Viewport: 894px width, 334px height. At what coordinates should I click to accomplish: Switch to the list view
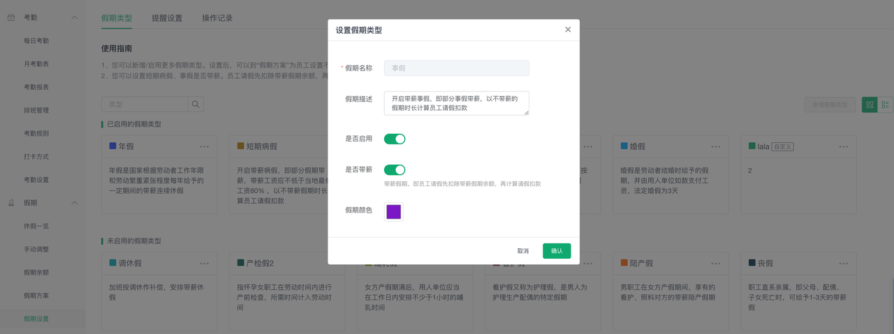coord(885,105)
